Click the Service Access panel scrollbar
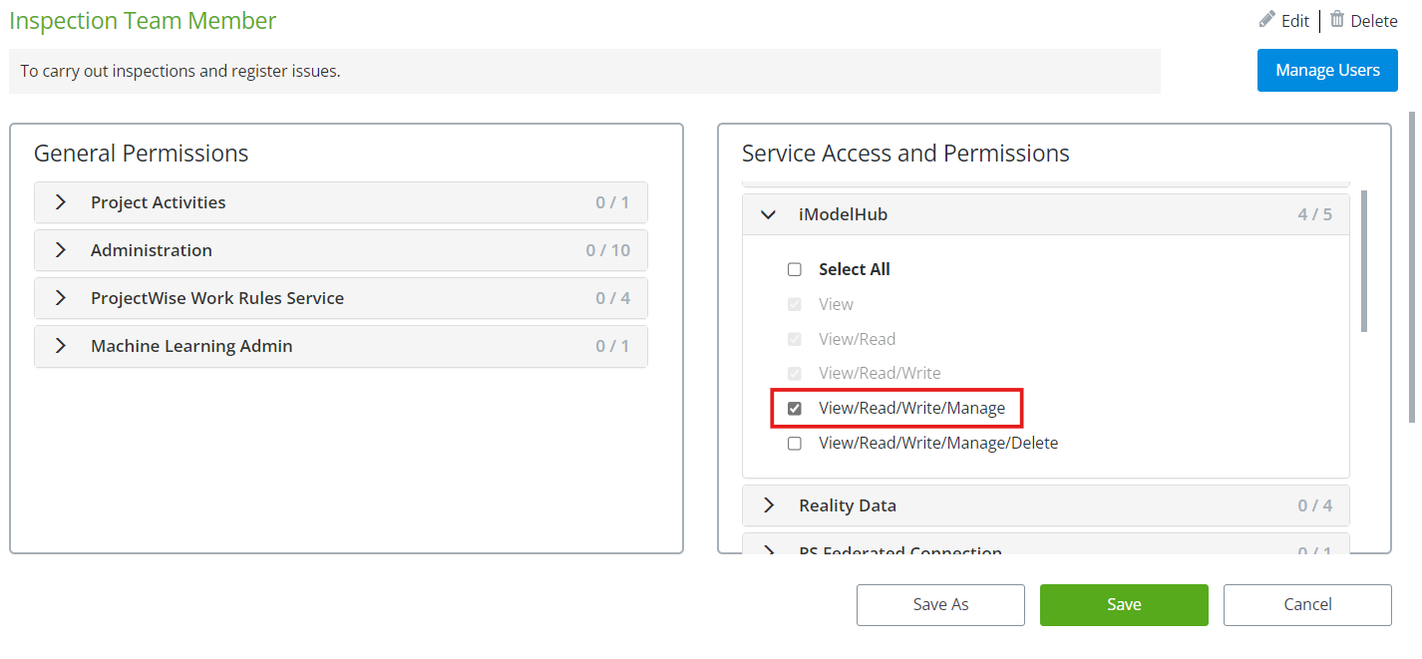 1363,261
